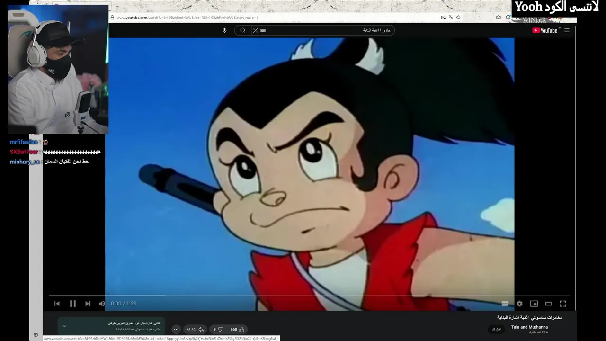Open the YouTube hamburger guide menu
The width and height of the screenshot is (606, 341).
tap(567, 30)
